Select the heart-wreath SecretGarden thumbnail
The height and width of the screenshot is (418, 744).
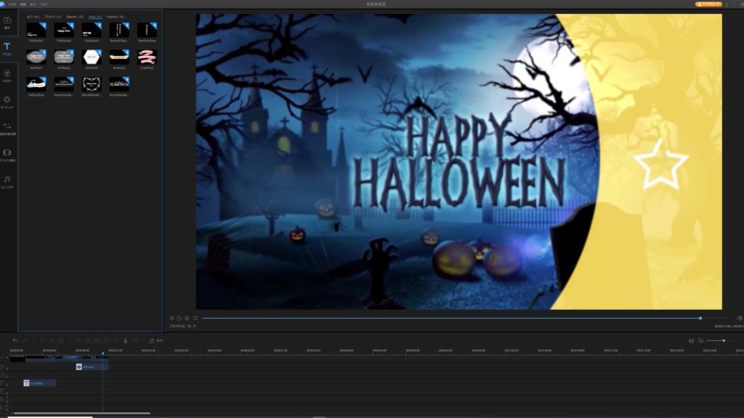tap(92, 84)
